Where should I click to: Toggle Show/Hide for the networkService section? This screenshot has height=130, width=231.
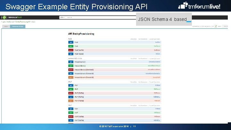[x=133, y=59]
